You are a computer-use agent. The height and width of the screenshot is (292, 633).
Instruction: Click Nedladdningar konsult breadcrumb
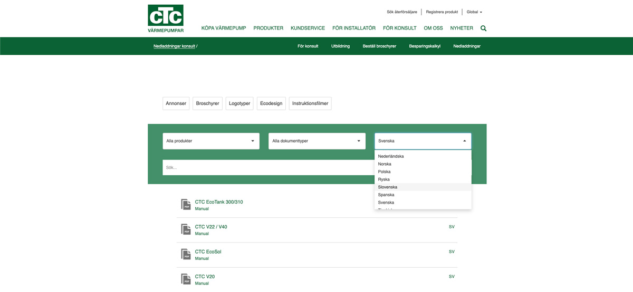pos(175,46)
